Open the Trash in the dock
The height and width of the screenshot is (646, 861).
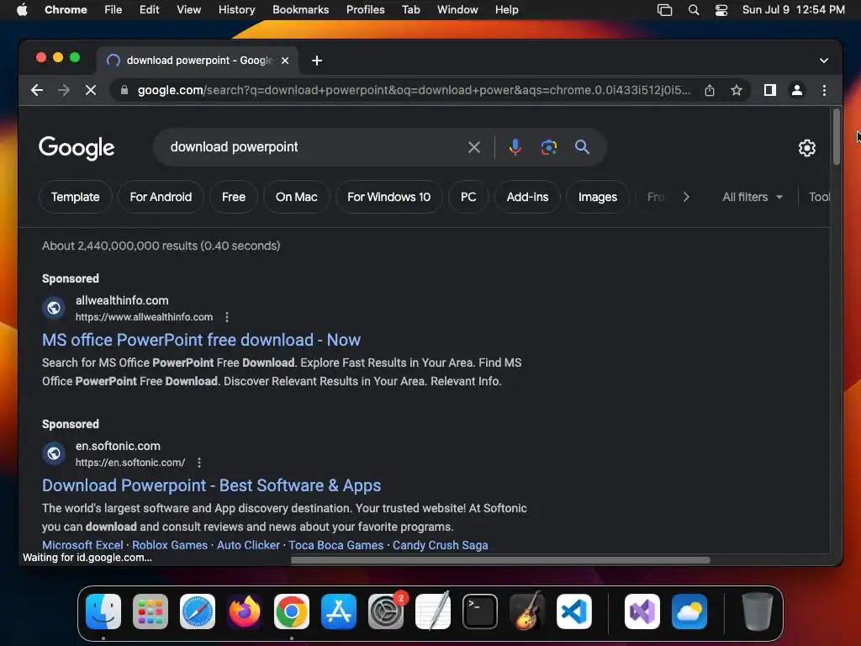click(x=758, y=612)
